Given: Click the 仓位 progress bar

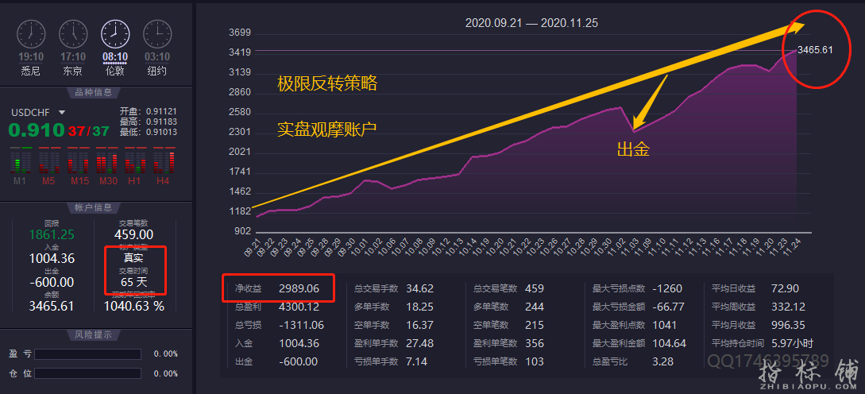Looking at the screenshot, I should [87, 373].
